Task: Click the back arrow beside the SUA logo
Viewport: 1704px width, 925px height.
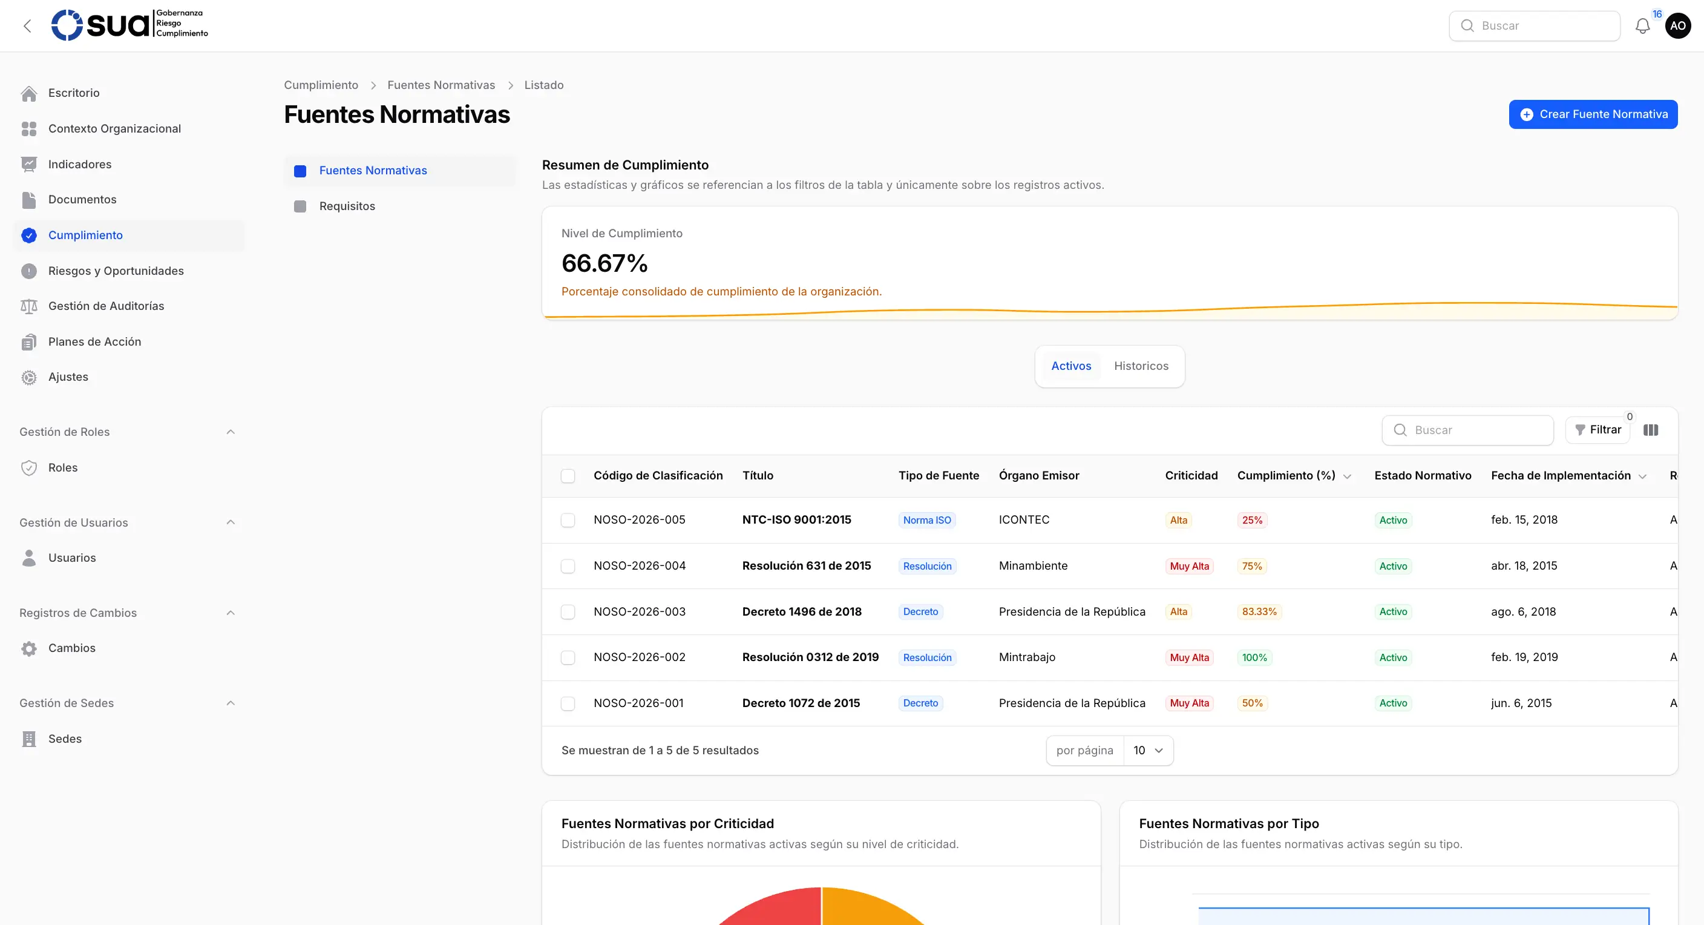Action: pyautogui.click(x=27, y=26)
